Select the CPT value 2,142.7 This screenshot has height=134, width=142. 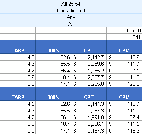coord(89,57)
